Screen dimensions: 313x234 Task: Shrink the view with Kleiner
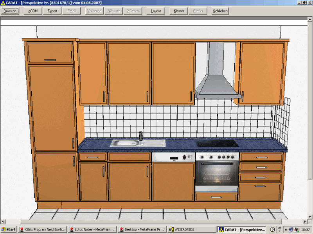[x=179, y=11]
